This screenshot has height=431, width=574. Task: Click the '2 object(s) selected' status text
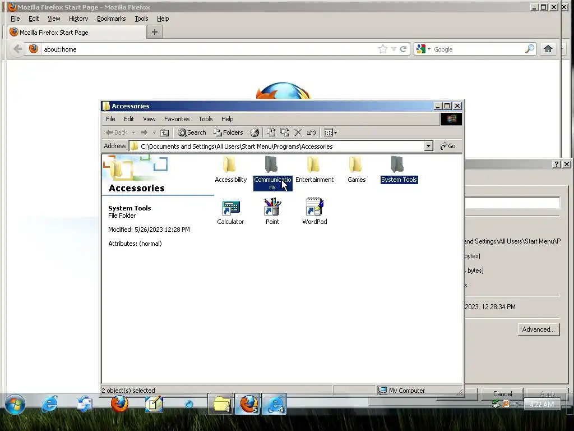coord(128,391)
